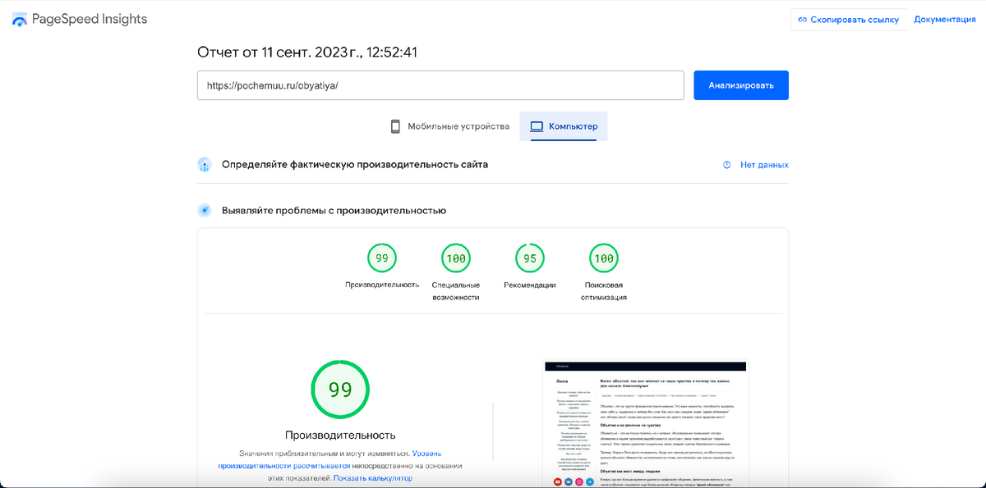The width and height of the screenshot is (986, 488).
Task: Click the info icon beside Нет данных
Action: (x=726, y=165)
